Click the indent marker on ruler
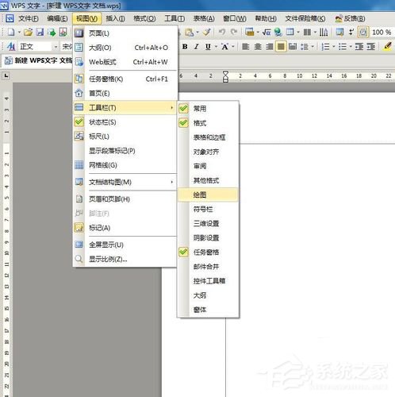 225,76
